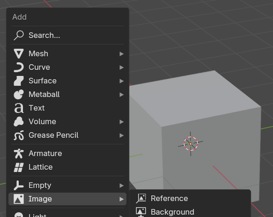Screen dimensions: 273x217
Task: Add a Lattice object
Action: (67, 167)
